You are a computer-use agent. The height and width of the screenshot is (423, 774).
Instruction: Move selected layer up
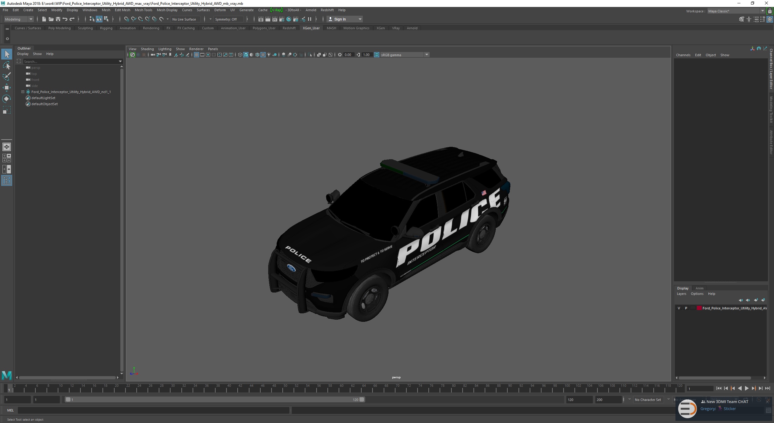[x=741, y=300]
